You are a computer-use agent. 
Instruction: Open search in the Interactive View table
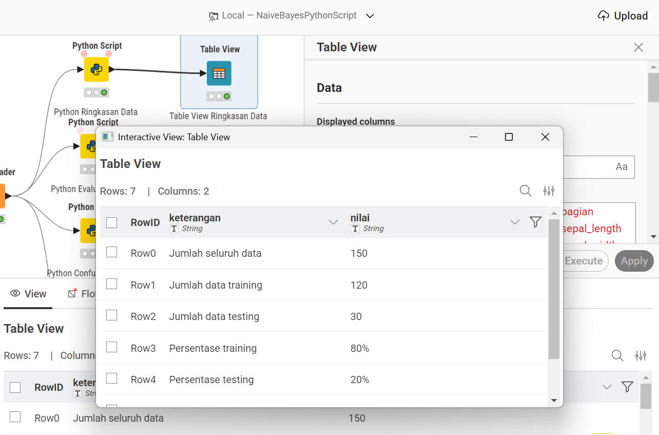tap(526, 191)
